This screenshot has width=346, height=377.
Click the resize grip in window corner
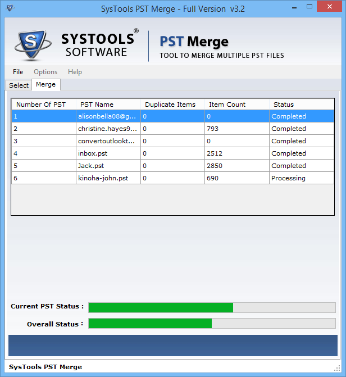click(x=337, y=368)
